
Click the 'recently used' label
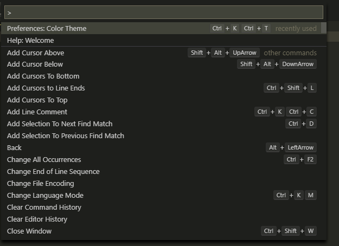(x=296, y=29)
